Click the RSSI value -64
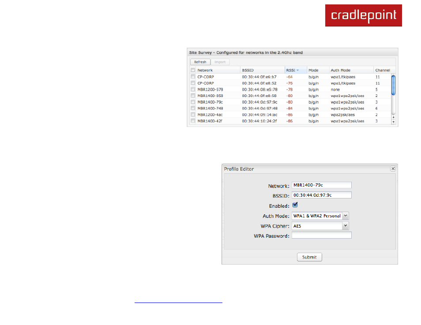The height and width of the screenshot is (325, 421). click(289, 77)
